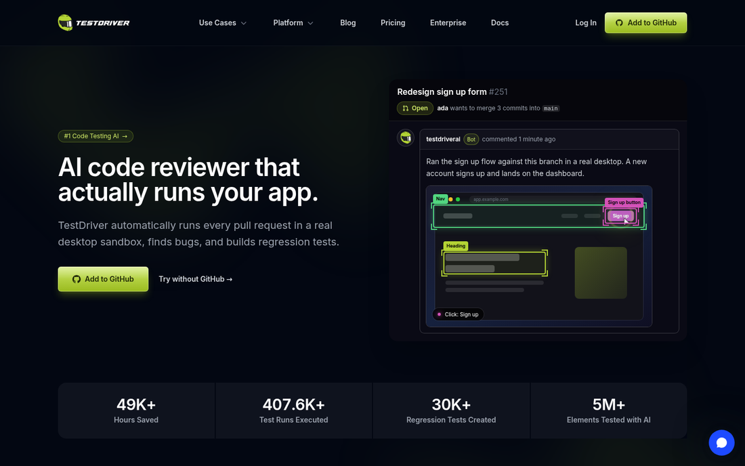Image resolution: width=745 pixels, height=466 pixels.
Task: Click the testdriverai commenter name
Action: pyautogui.click(x=443, y=139)
